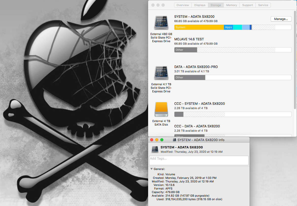This screenshot has width=297, height=206.
Task: Click 'External 4.1 TB Solid State PCI-Express Drive' label
Action: pyautogui.click(x=161, y=88)
